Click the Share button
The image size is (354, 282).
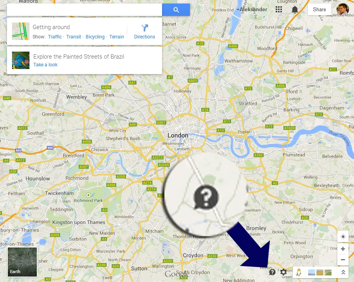click(x=319, y=9)
